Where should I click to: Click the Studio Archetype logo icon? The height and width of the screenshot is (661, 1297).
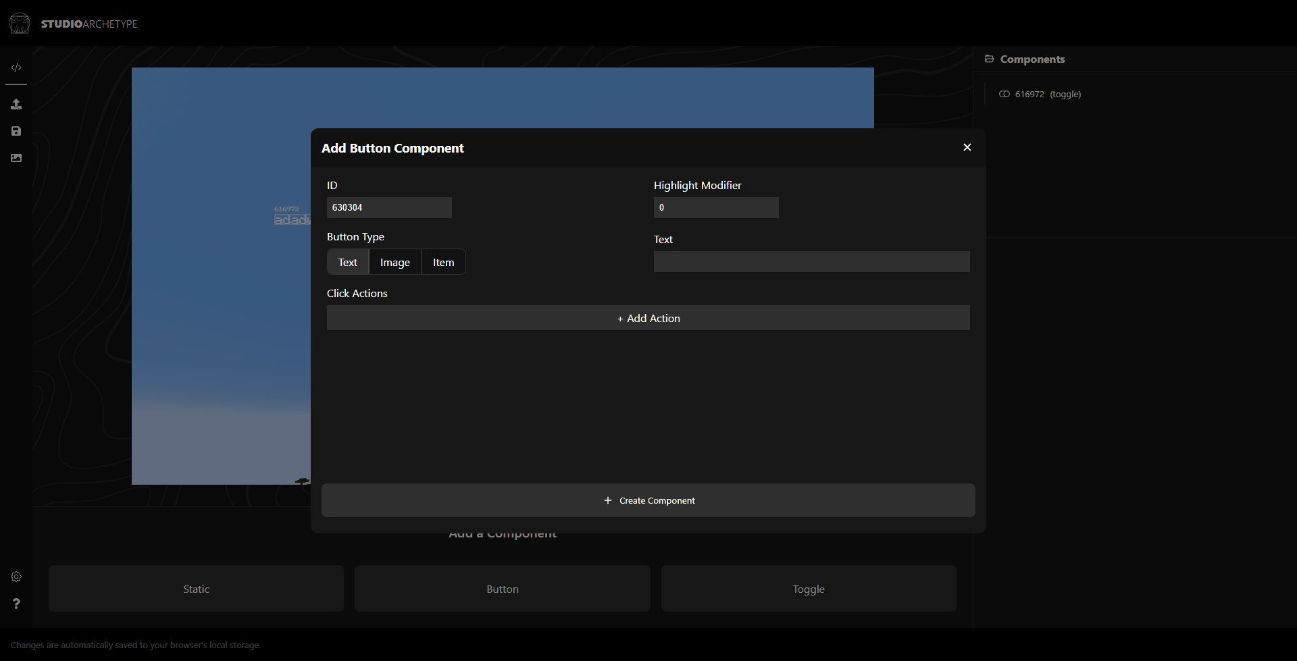(x=20, y=24)
